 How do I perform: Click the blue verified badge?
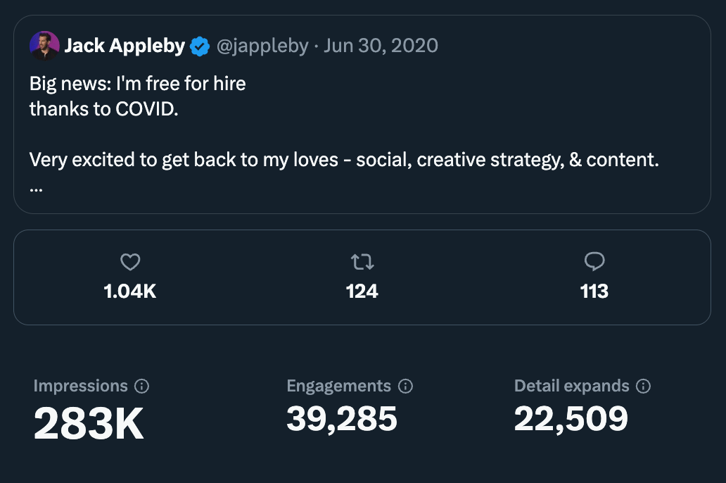click(200, 47)
